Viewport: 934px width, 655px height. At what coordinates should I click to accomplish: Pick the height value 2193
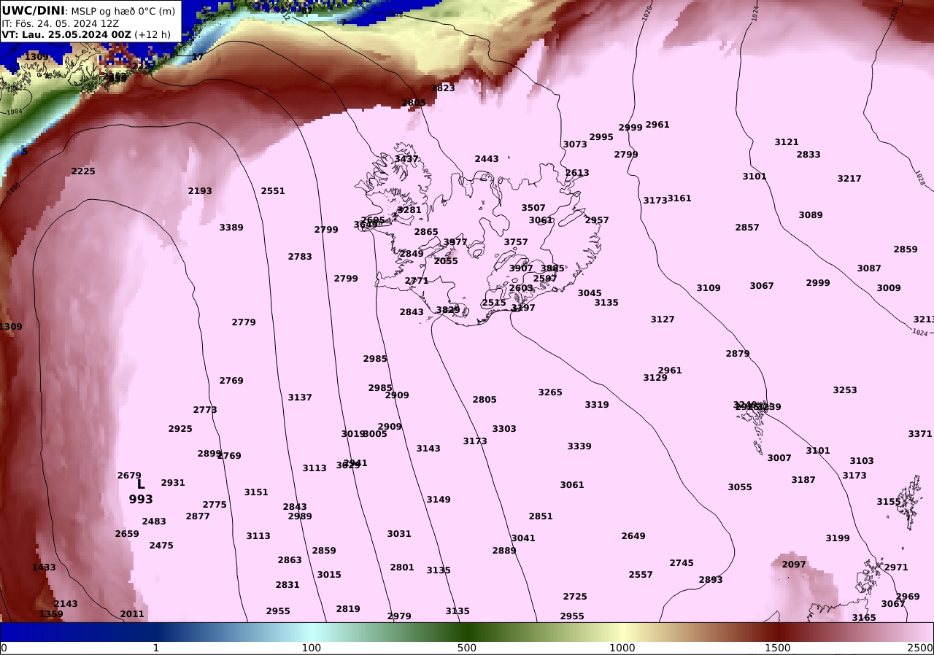(200, 191)
